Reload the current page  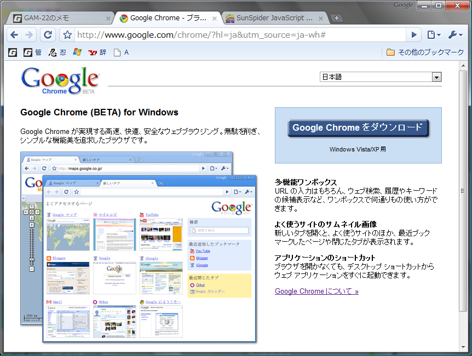pos(48,35)
